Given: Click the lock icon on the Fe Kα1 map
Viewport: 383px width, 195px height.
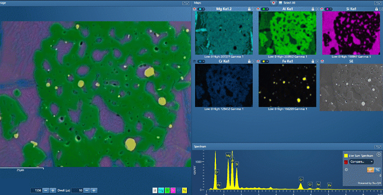Looking at the screenshot, I should click(x=313, y=61).
